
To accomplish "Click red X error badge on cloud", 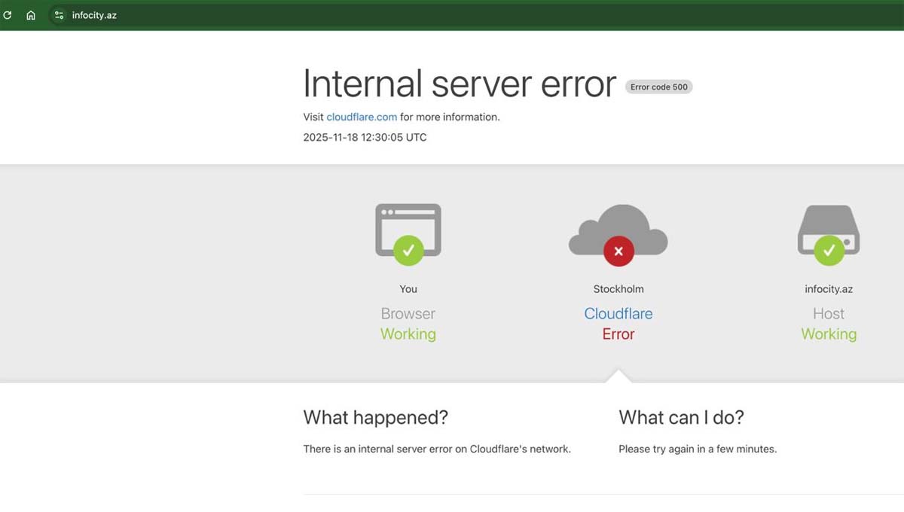I will pyautogui.click(x=618, y=251).
